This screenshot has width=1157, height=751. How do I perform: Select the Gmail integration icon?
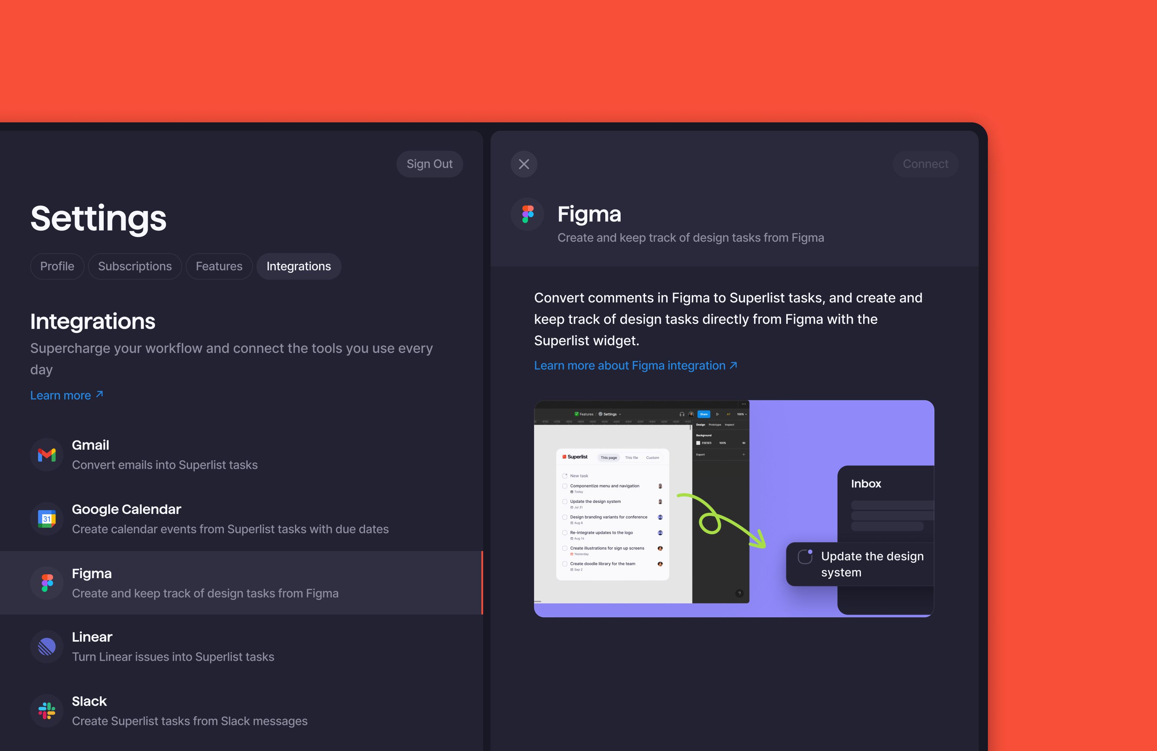46,455
